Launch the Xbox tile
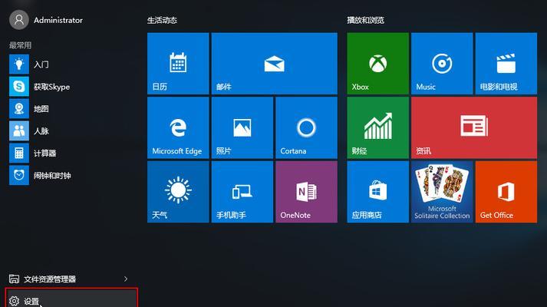 click(x=377, y=64)
